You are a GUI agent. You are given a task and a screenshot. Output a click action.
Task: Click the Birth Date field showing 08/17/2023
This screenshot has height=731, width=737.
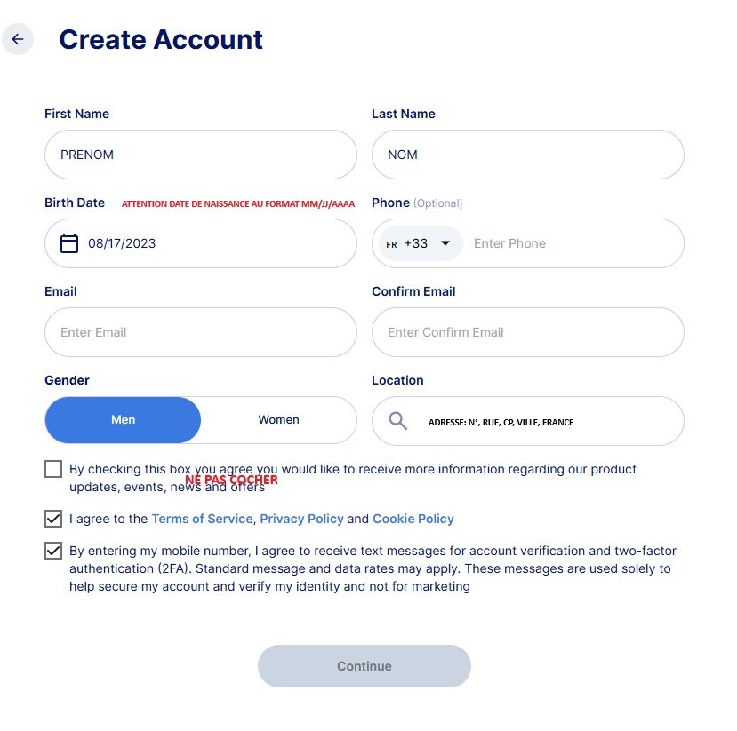click(201, 243)
